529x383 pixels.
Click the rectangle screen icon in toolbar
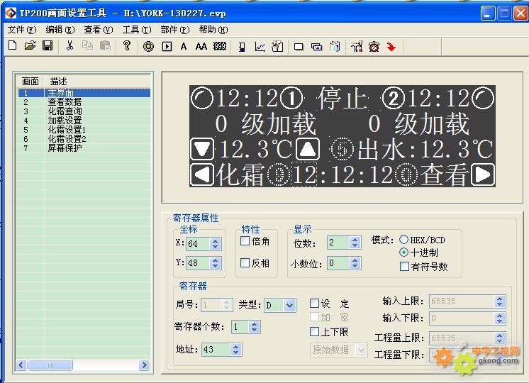pyautogui.click(x=299, y=47)
